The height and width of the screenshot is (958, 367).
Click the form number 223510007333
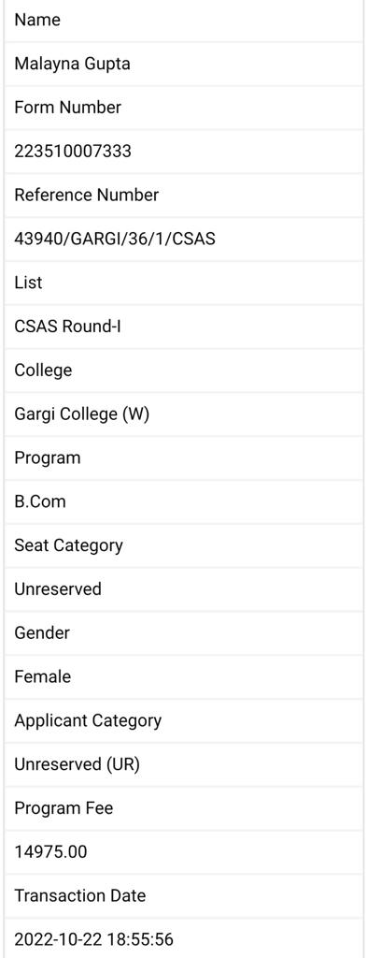(x=73, y=151)
